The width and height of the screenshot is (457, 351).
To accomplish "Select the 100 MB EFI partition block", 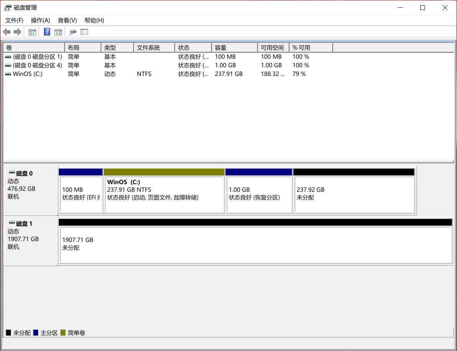I will [x=81, y=191].
